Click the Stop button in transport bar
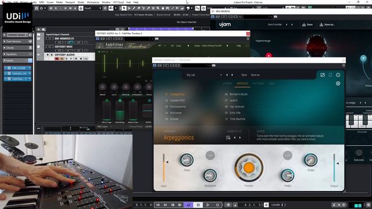 point(198,205)
